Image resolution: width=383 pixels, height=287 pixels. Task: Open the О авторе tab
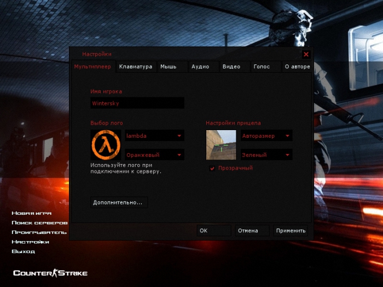pyautogui.click(x=297, y=66)
